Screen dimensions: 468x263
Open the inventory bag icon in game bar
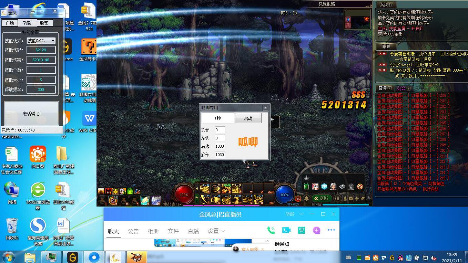coord(351,198)
